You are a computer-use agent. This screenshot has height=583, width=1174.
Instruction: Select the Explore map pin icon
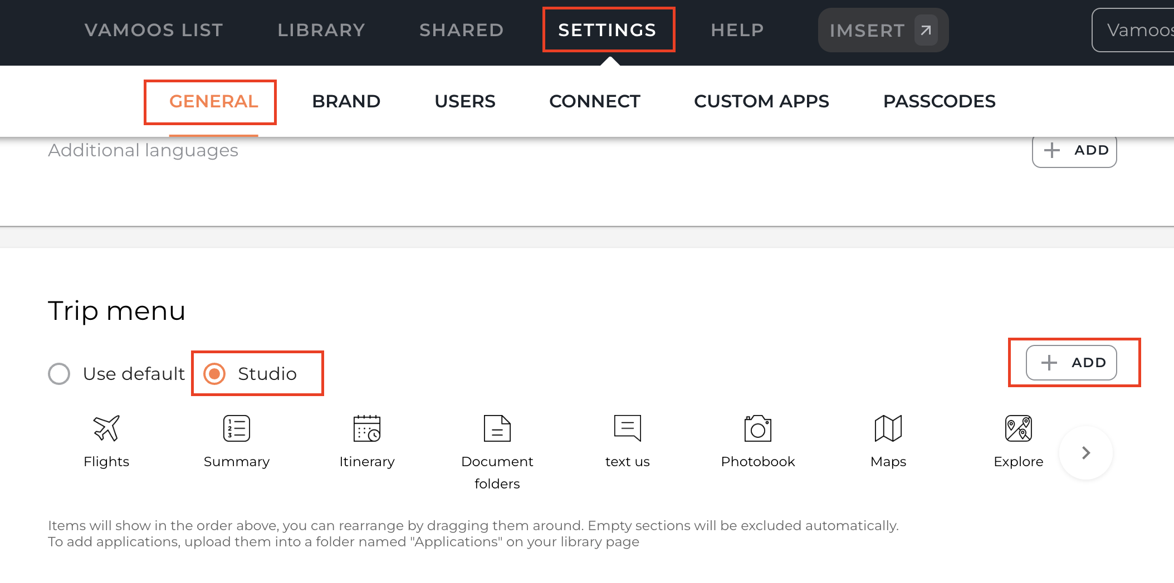click(x=1019, y=428)
